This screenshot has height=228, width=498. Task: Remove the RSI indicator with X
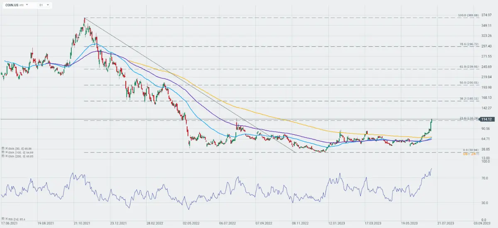pyautogui.click(x=6, y=218)
